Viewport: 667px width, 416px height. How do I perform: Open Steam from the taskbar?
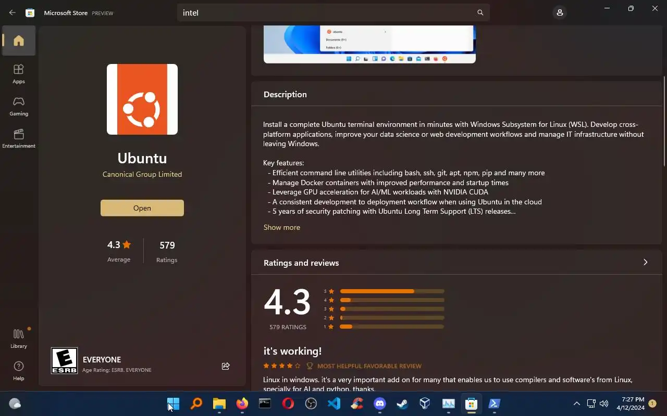point(402,404)
